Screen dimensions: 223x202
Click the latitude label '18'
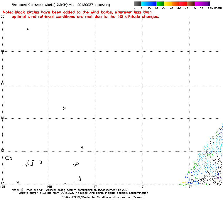(2, 51)
